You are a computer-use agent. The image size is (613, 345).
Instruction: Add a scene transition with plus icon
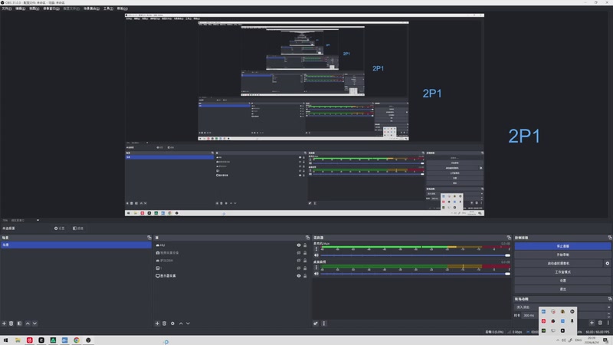(592, 323)
